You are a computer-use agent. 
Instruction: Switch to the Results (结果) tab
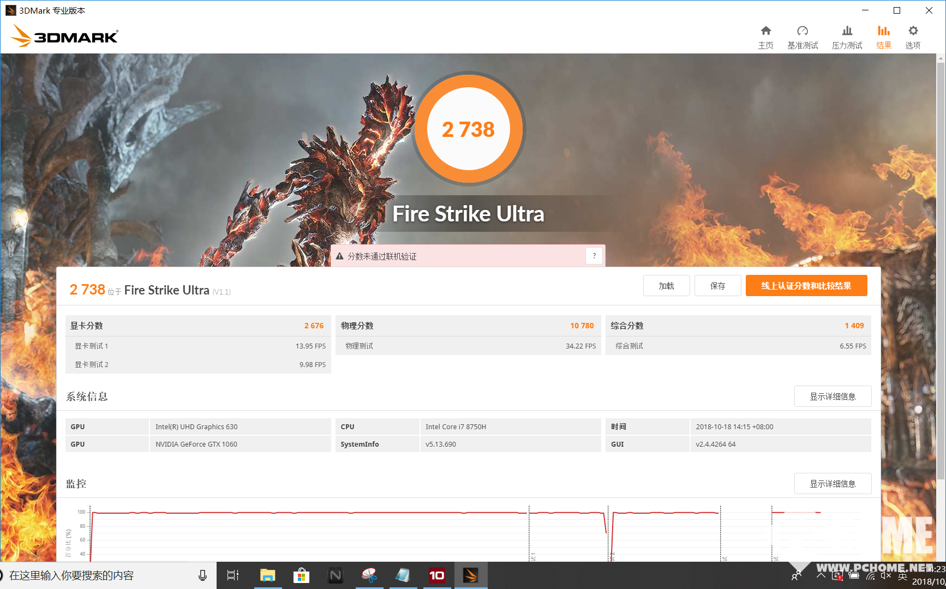tap(883, 37)
